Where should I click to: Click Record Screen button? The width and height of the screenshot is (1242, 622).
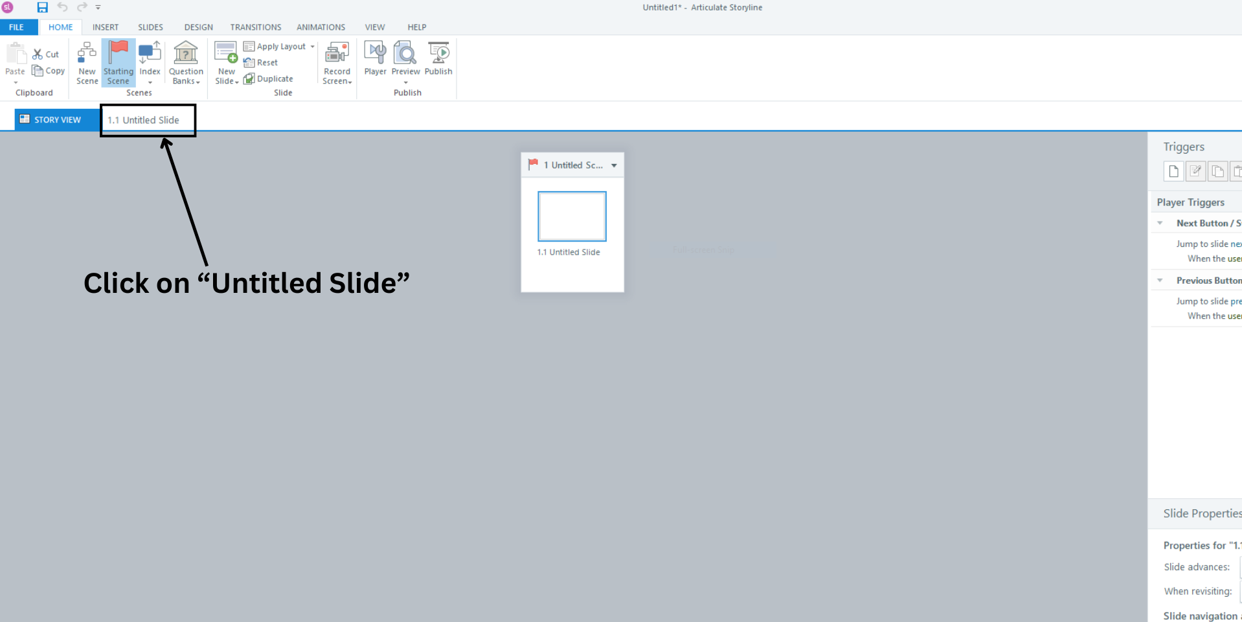[337, 63]
